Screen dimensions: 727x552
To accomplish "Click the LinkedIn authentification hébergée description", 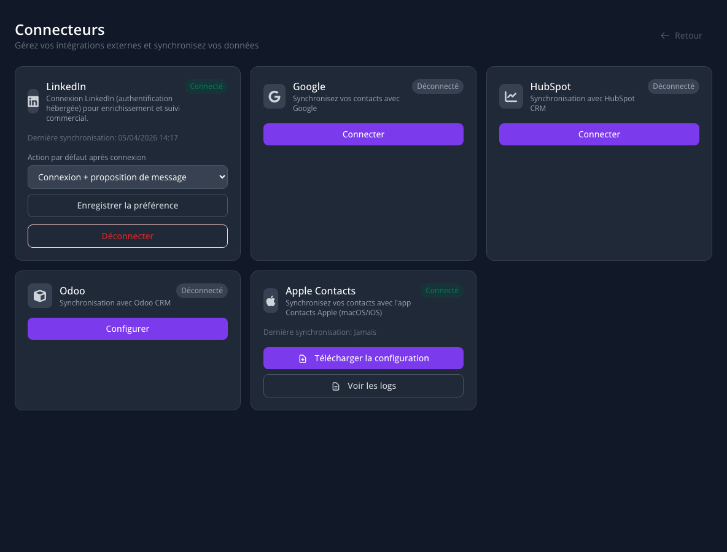I will point(113,109).
